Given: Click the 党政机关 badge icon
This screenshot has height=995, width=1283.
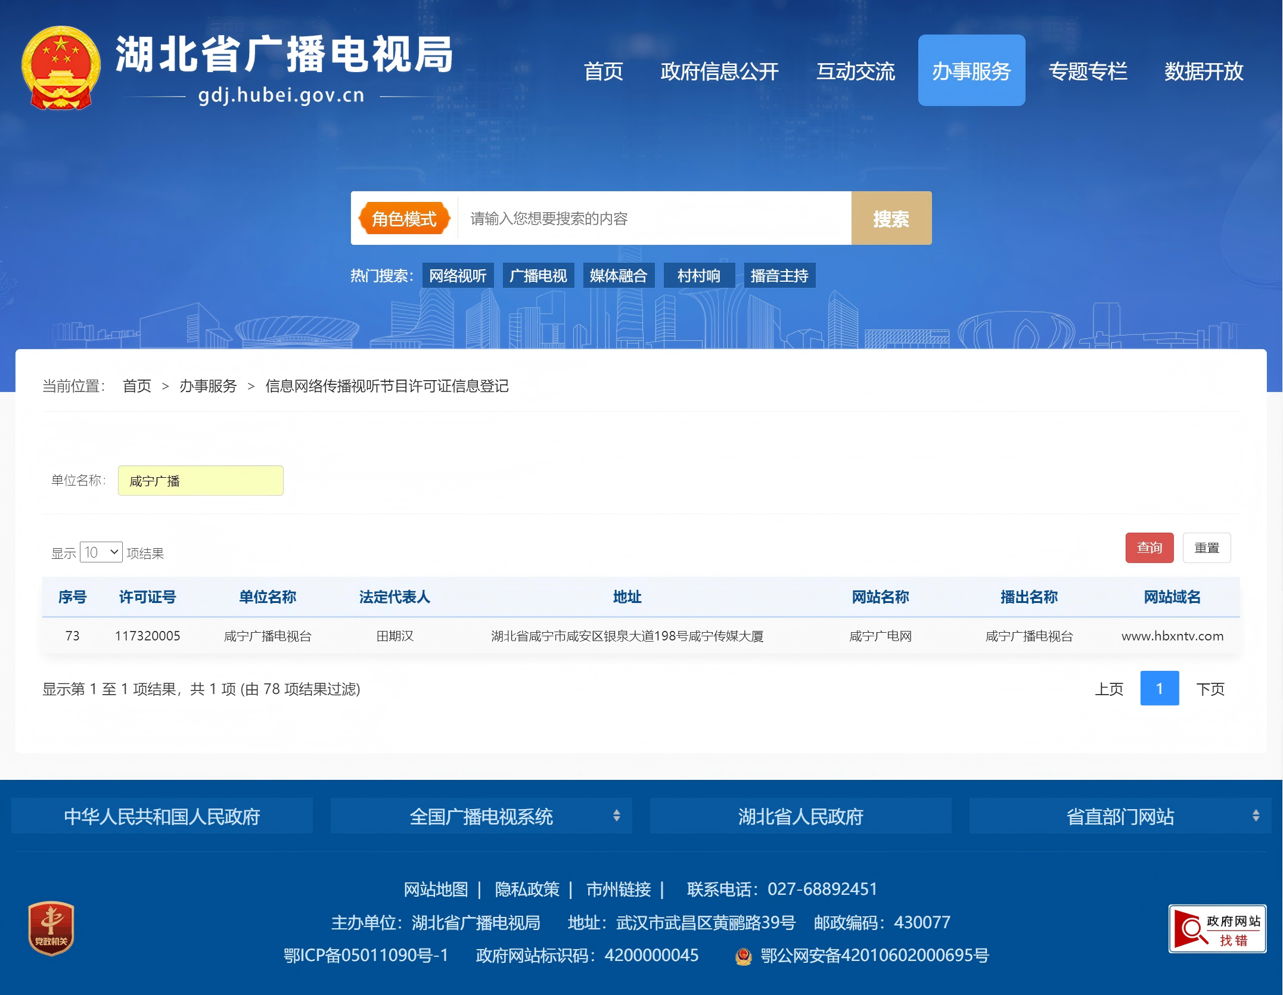Looking at the screenshot, I should click(51, 928).
